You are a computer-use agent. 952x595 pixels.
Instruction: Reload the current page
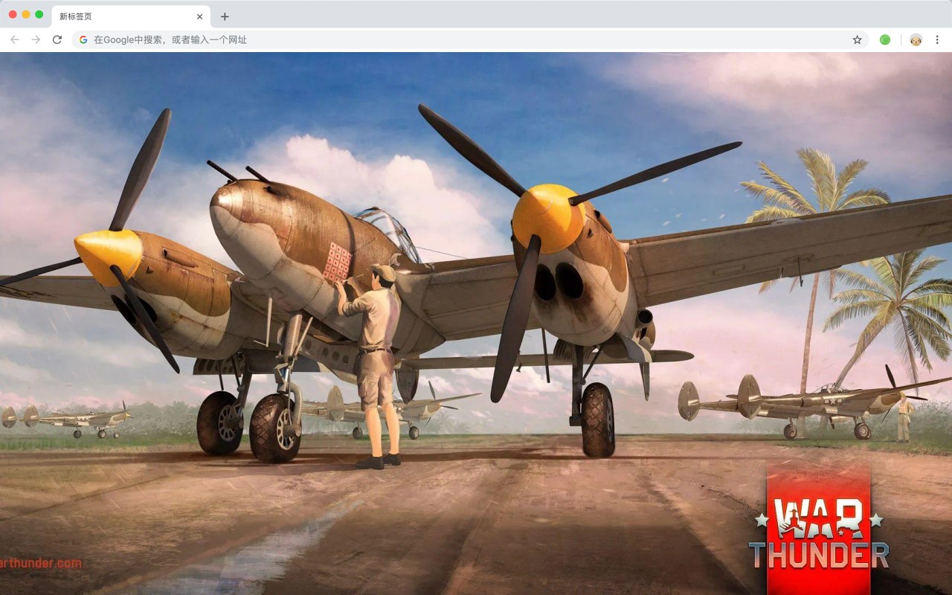coord(57,39)
